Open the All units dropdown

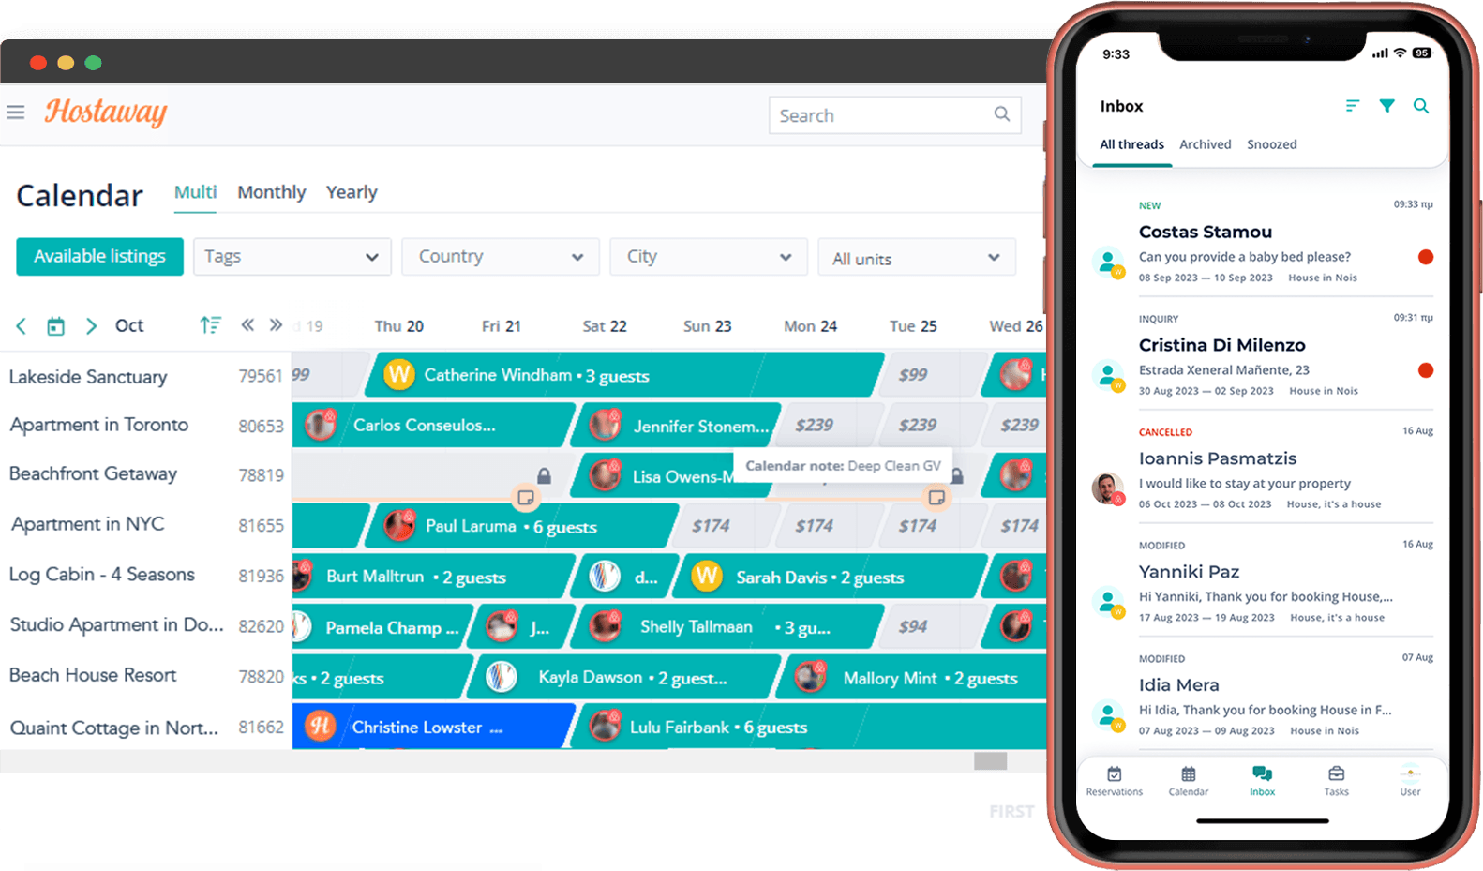pyautogui.click(x=916, y=258)
